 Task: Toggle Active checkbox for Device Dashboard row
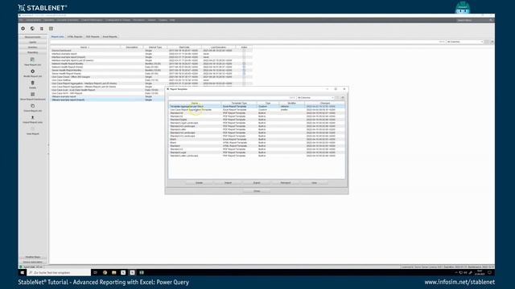(x=244, y=51)
